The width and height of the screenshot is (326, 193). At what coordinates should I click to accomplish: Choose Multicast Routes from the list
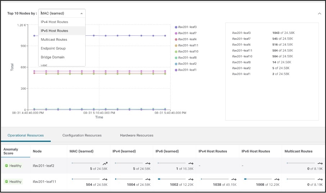tap(62, 40)
